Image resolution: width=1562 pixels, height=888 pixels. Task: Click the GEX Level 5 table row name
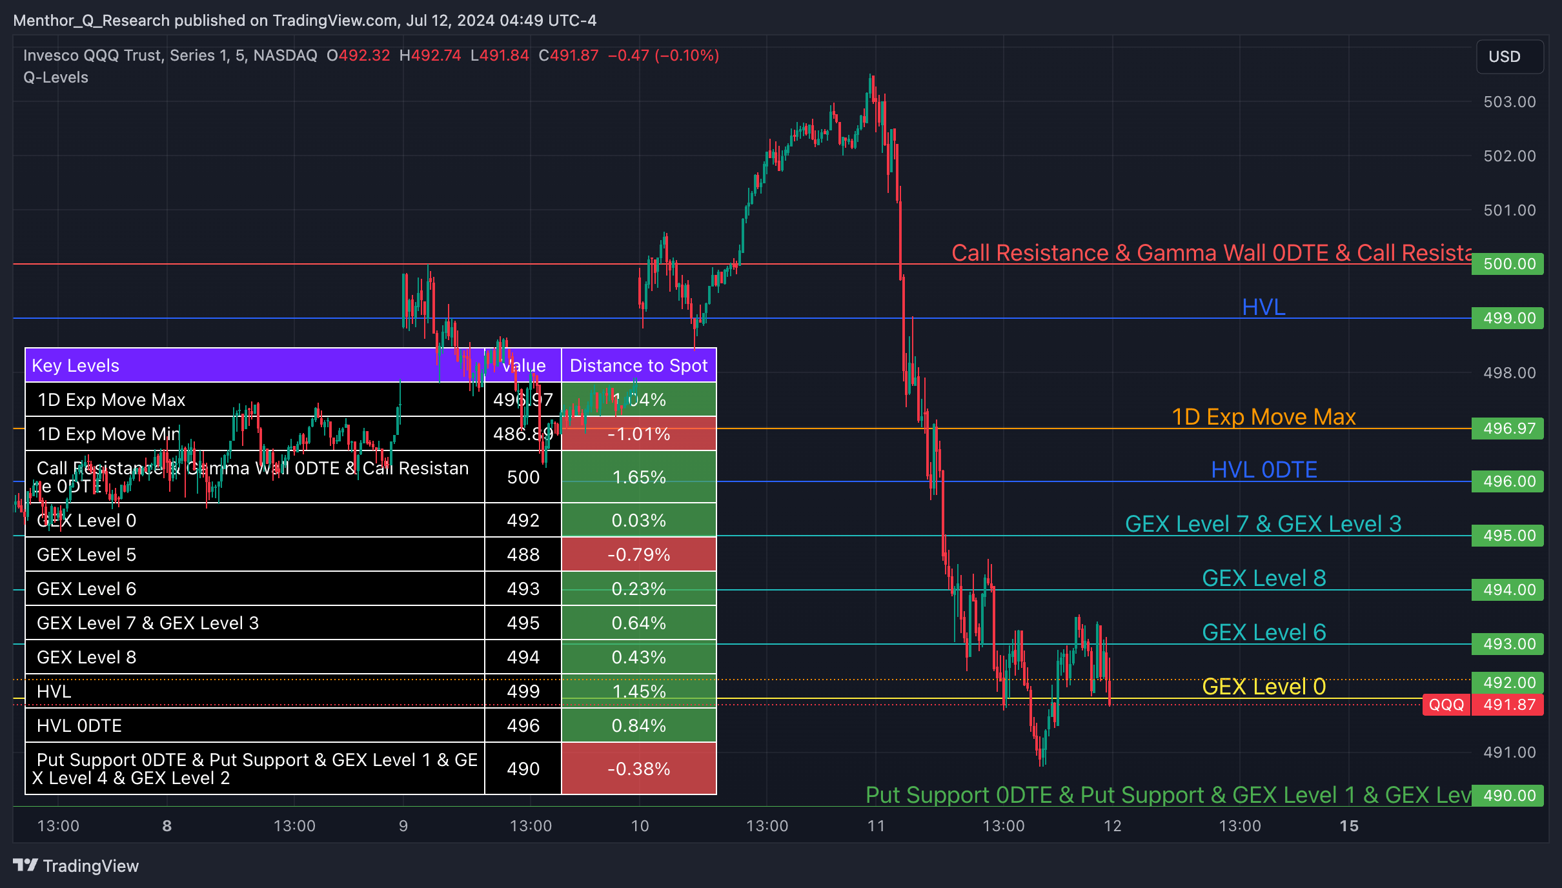pos(86,555)
